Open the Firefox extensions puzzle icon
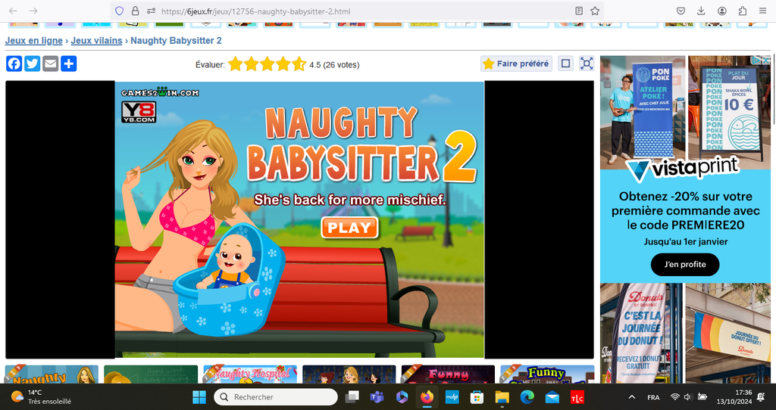 (x=742, y=11)
